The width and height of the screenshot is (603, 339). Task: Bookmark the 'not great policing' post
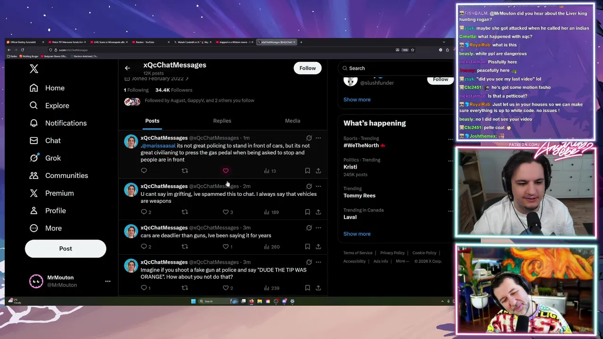[307, 171]
